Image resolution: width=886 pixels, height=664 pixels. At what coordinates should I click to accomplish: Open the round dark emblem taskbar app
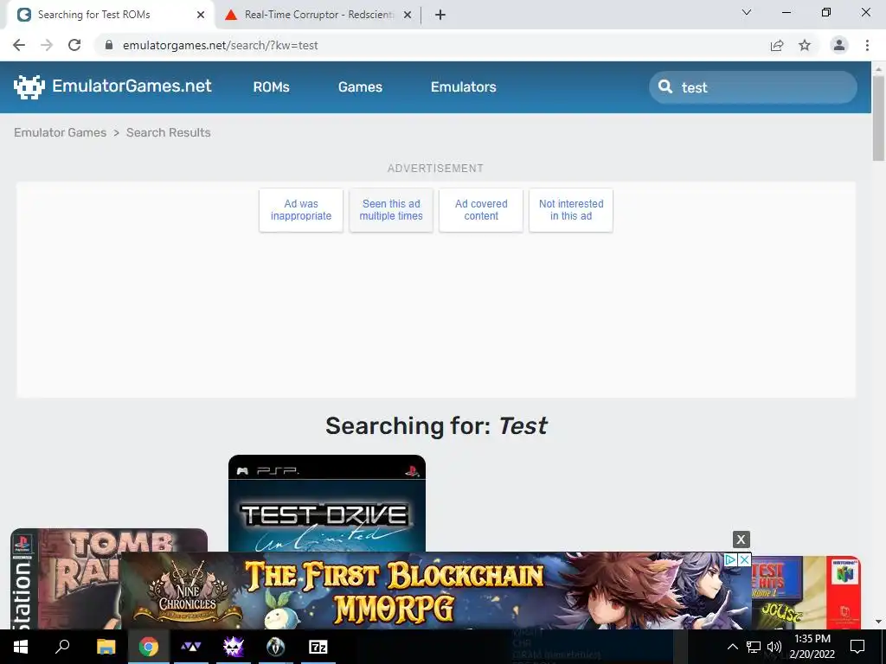(x=276, y=647)
